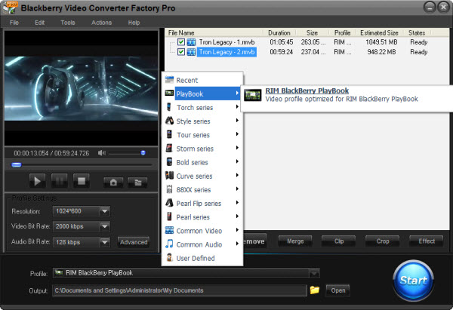Click the Stop playback button

click(82, 181)
